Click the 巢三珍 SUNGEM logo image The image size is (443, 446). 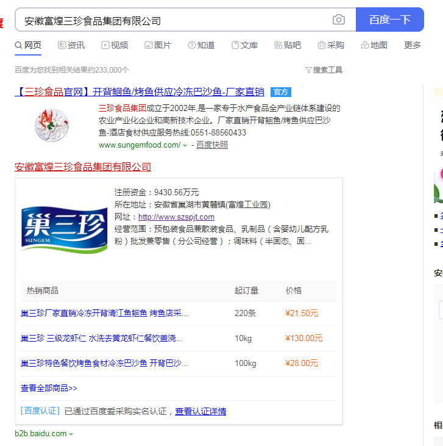65,229
